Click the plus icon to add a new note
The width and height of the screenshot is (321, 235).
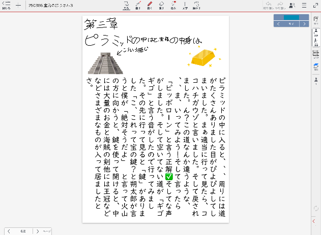click(19, 5)
